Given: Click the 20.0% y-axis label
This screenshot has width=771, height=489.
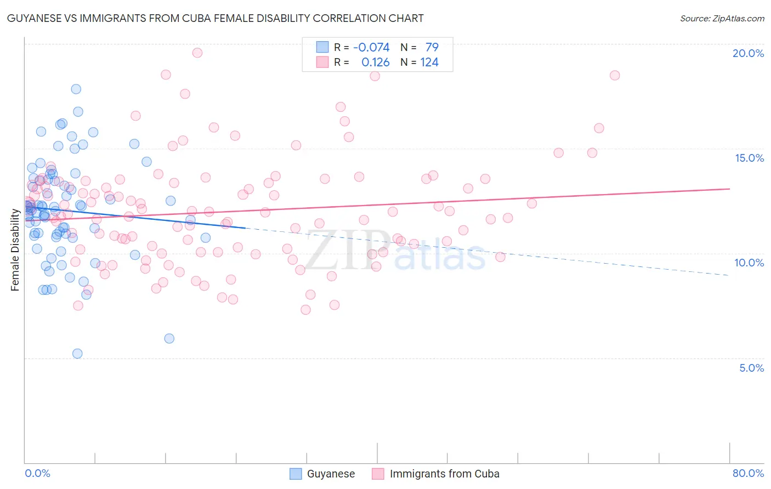Looking at the screenshot, I should pyautogui.click(x=748, y=53).
